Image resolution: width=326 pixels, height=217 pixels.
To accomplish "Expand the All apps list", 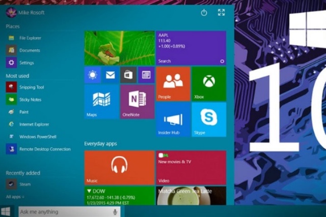I will point(15,196).
